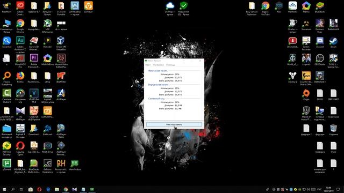The width and height of the screenshot is (344, 193).
Task: Select the World of Warships icon
Action: tap(292, 60)
